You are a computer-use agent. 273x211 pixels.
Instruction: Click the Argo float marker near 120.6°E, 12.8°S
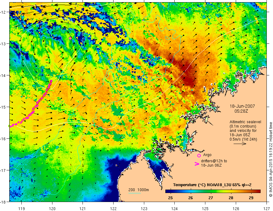[x=70, y=38]
